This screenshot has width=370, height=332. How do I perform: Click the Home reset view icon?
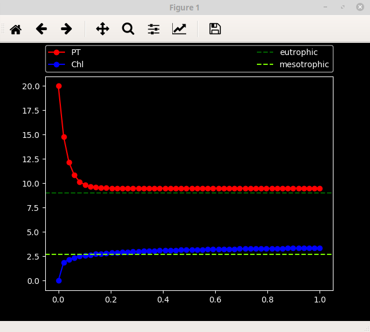pos(16,29)
